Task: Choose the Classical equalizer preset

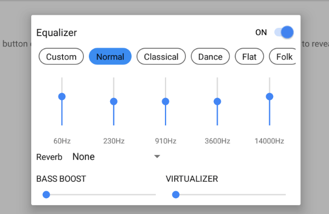Action: (161, 56)
